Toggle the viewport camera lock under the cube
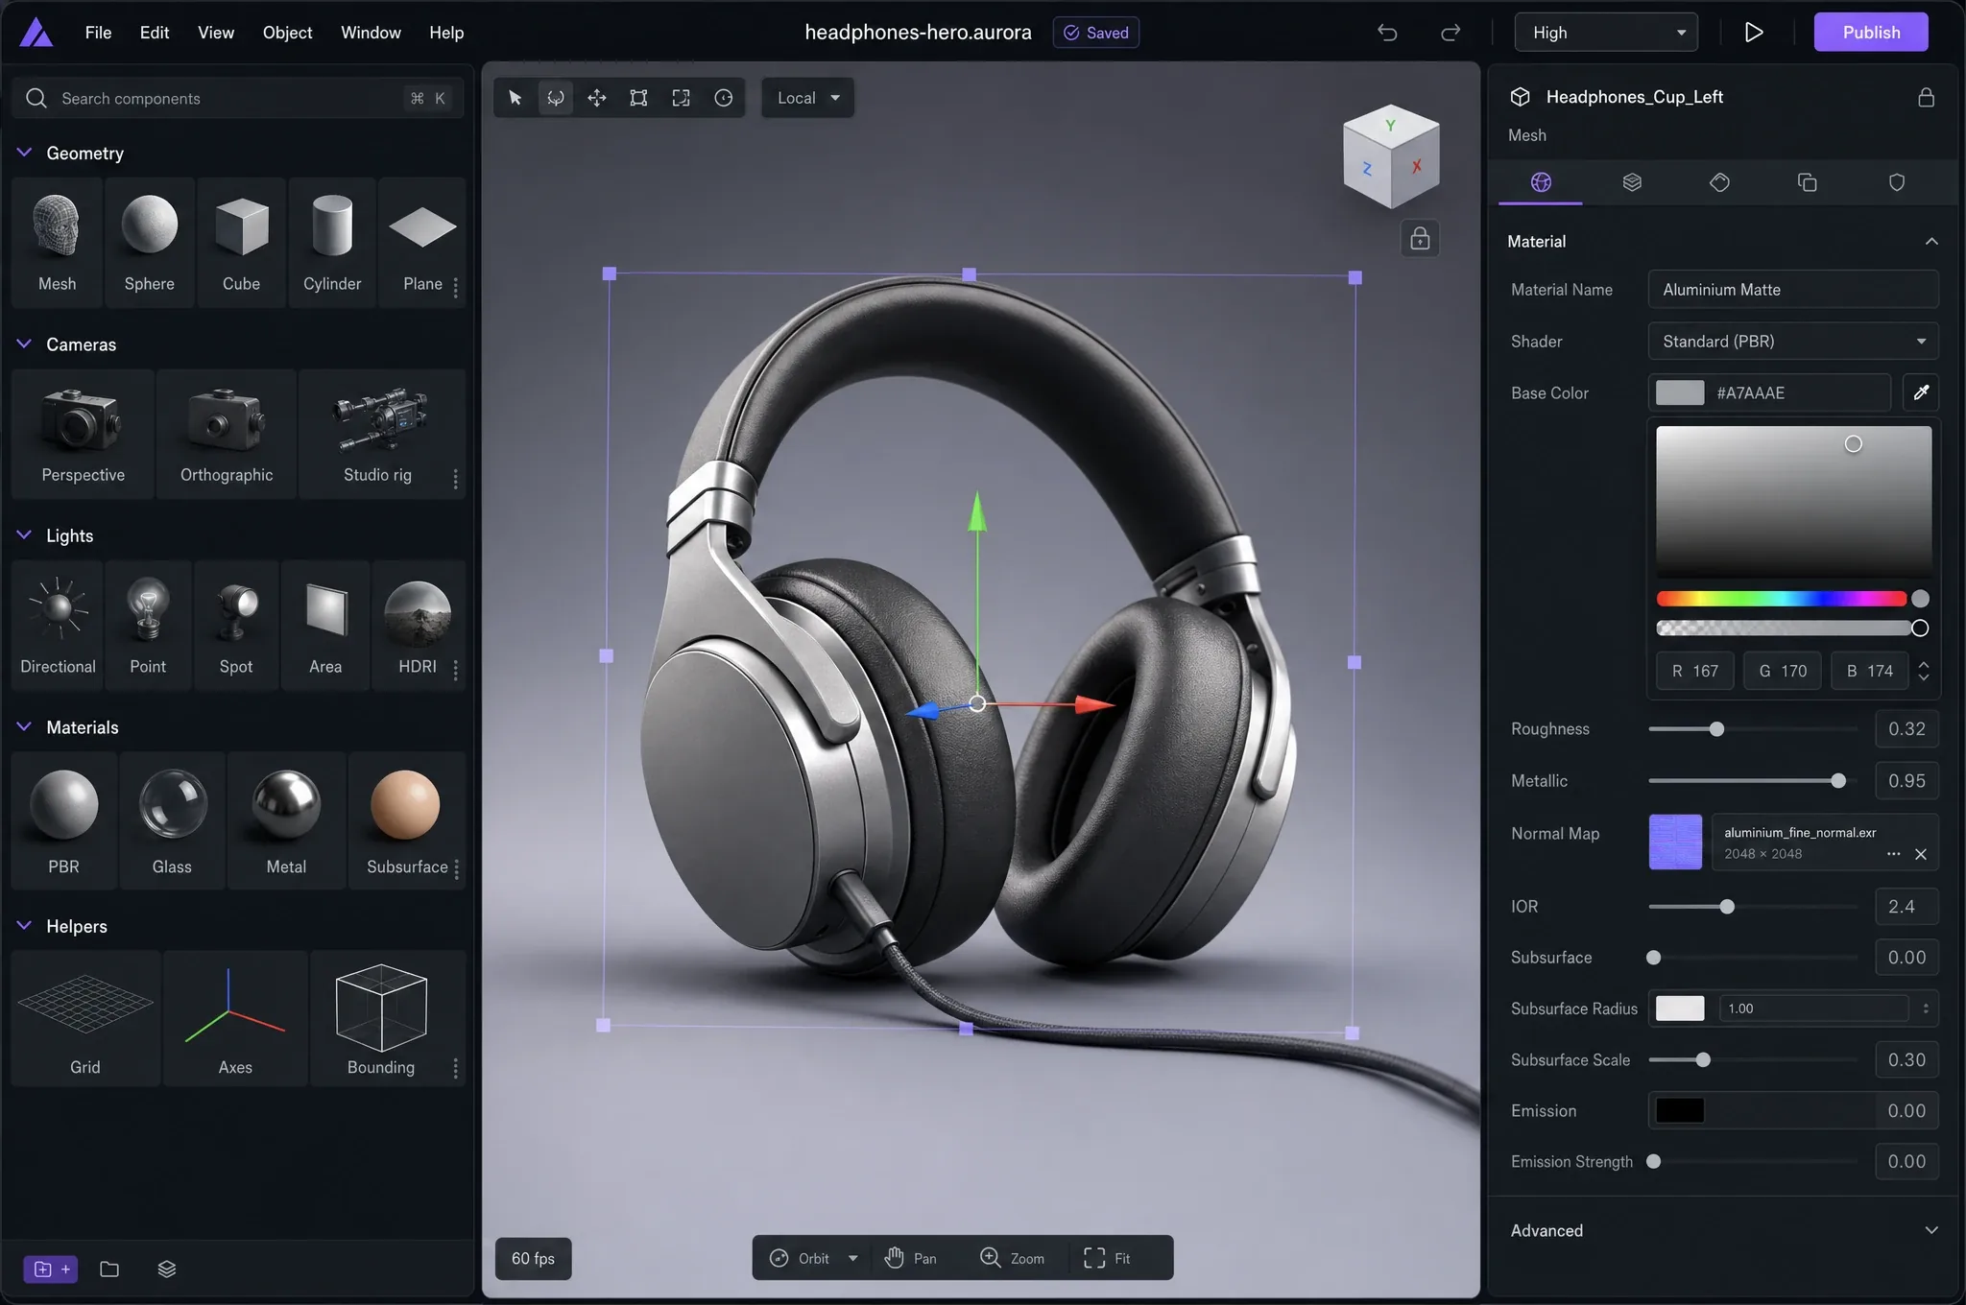 (x=1420, y=238)
